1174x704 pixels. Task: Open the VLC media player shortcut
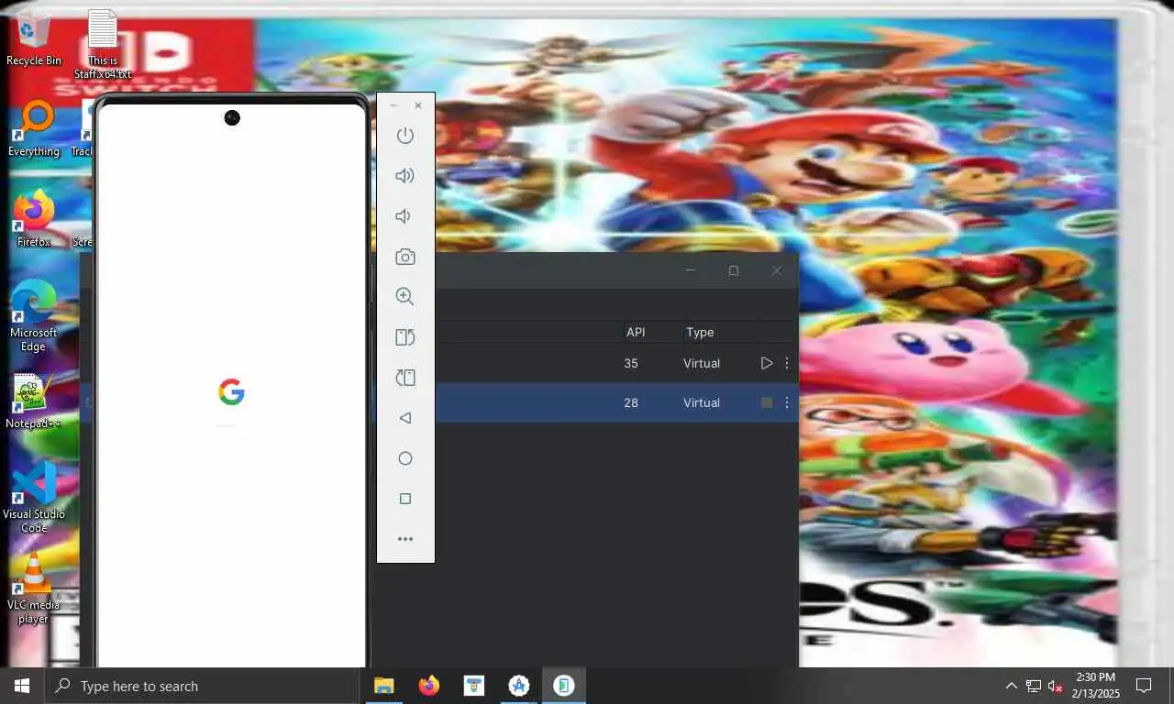coord(34,588)
